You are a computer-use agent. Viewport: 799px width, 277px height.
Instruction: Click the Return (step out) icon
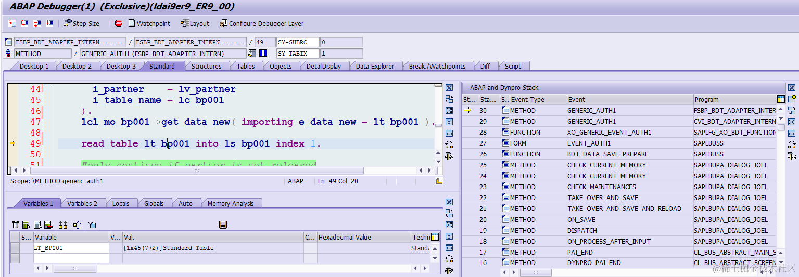point(37,23)
